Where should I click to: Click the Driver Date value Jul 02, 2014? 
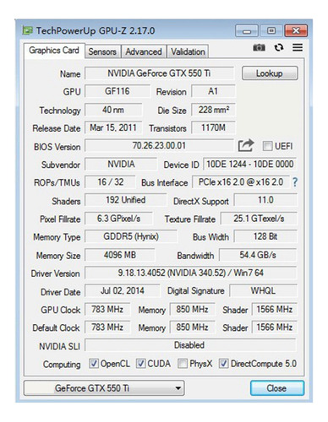pyautogui.click(x=123, y=290)
